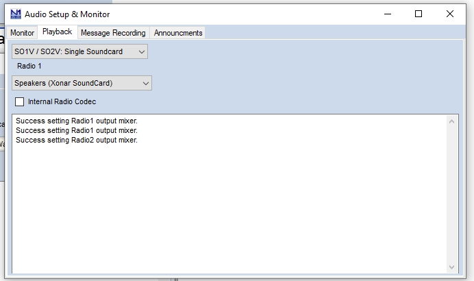Image resolution: width=474 pixels, height=281 pixels.
Task: Open the Message Recording tab
Action: coord(113,33)
